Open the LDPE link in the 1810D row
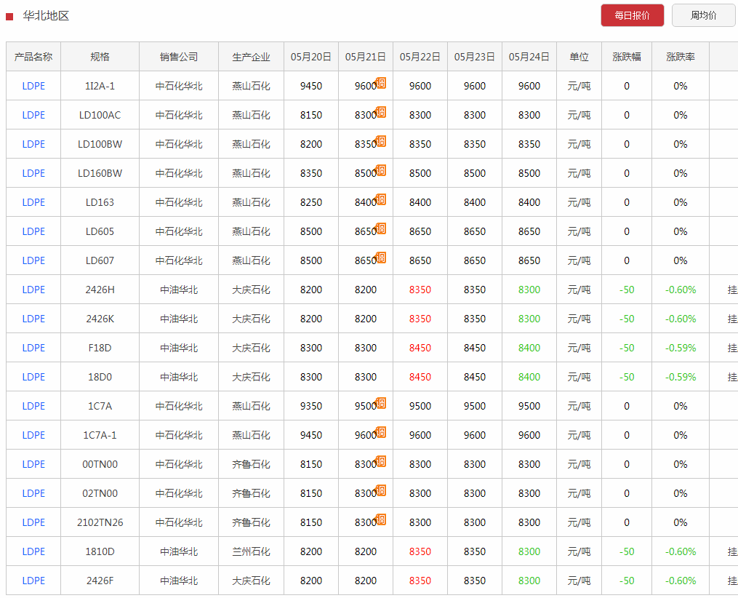738x598 pixels. click(33, 551)
